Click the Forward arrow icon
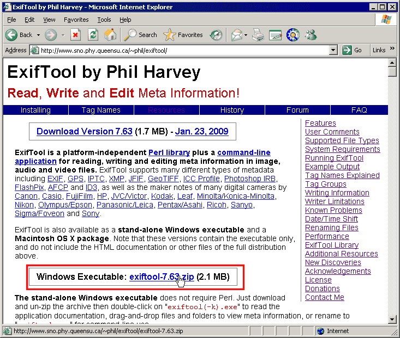Screen dimensions: 400x338 pos(51,35)
